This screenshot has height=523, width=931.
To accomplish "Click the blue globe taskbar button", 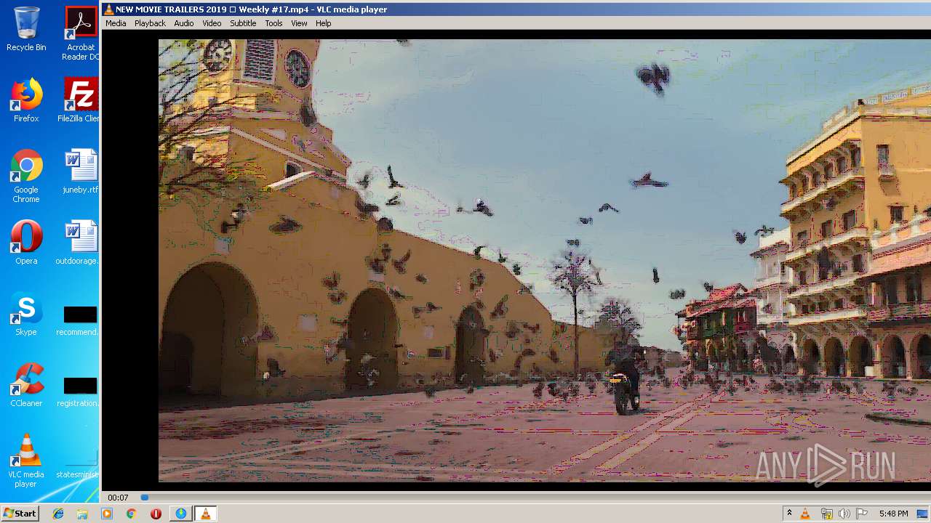I will [180, 514].
